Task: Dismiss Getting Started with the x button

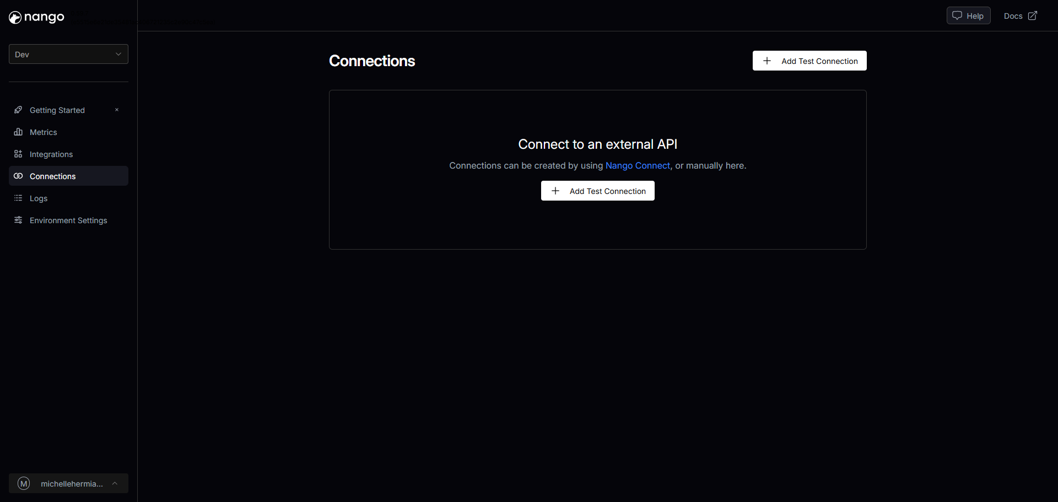Action: pos(117,110)
